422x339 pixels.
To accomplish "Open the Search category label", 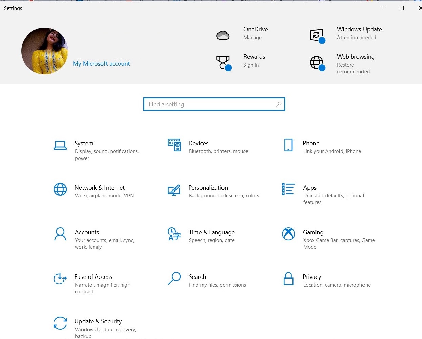I will click(x=197, y=277).
